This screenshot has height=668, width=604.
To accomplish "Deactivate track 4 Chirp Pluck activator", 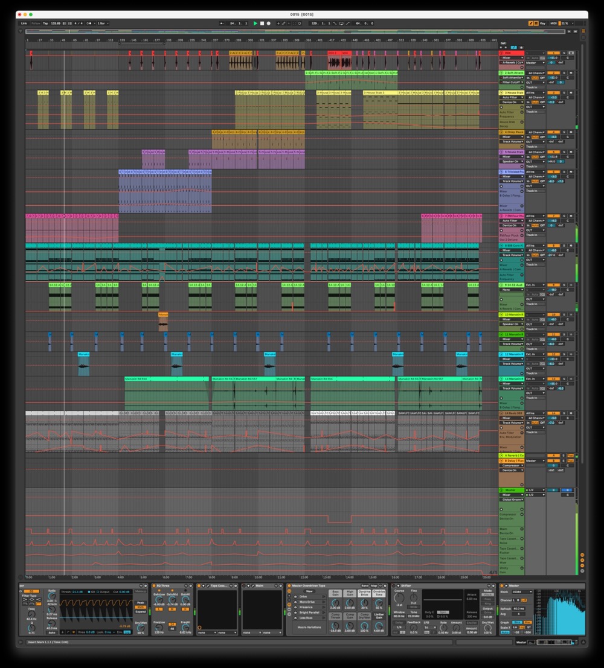I will click(553, 132).
